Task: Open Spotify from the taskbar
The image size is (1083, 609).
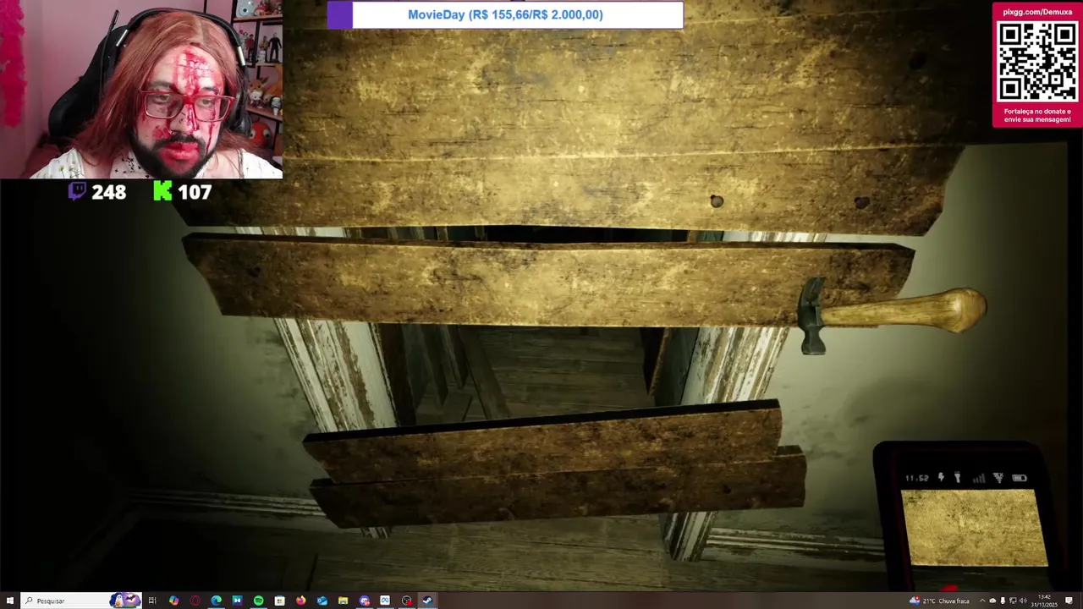Action: click(x=258, y=601)
